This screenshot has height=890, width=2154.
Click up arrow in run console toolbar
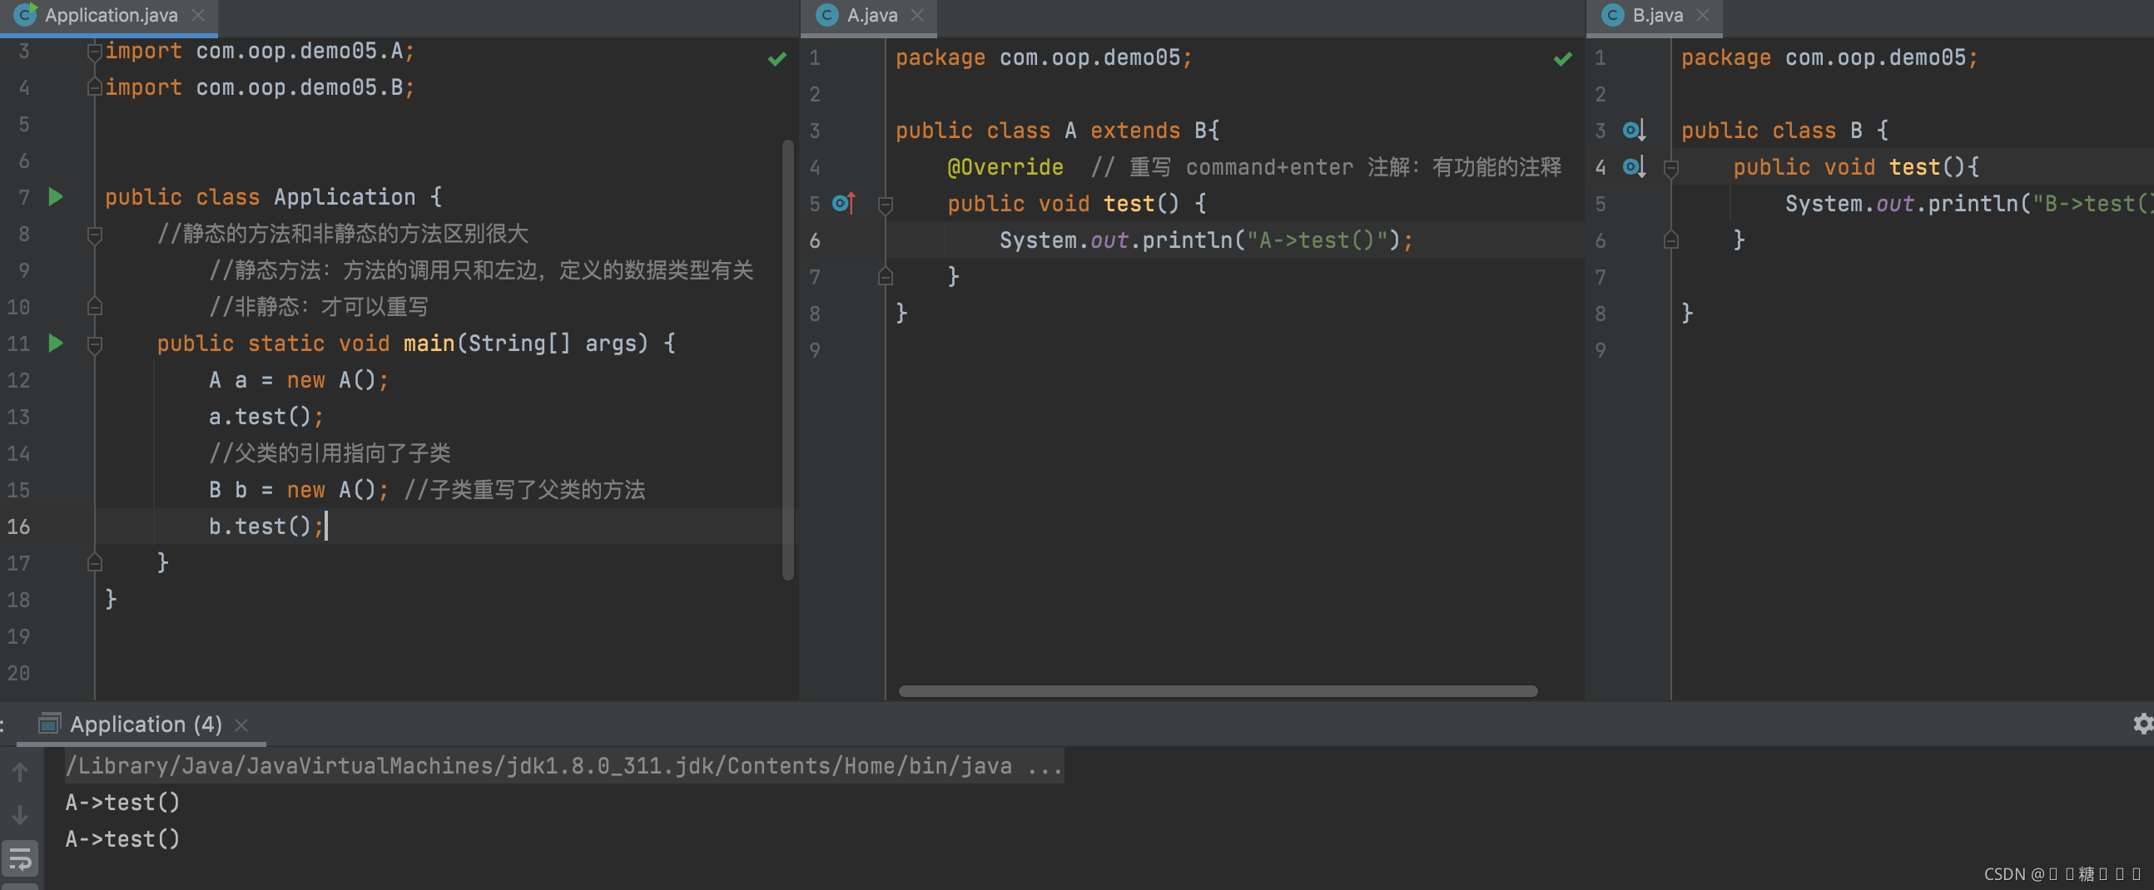point(20,771)
